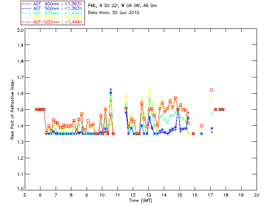The width and height of the screenshot is (264, 211).
Task: Click the AOT 400nm legend entry
Action: pyautogui.click(x=52, y=4)
